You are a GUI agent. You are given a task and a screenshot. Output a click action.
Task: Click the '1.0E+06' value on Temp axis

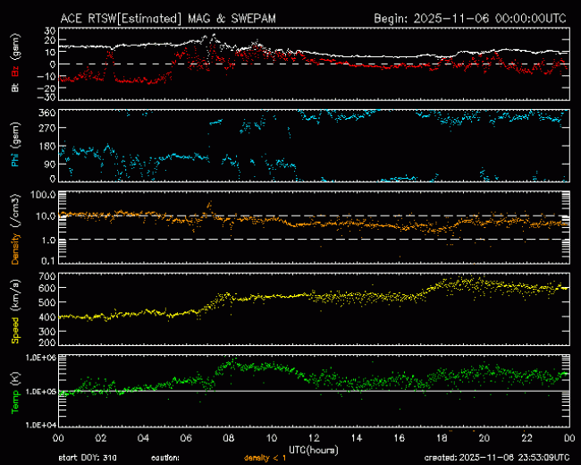point(41,358)
